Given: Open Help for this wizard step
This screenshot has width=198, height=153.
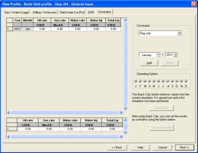Looking at the screenshot, I should (140, 147).
